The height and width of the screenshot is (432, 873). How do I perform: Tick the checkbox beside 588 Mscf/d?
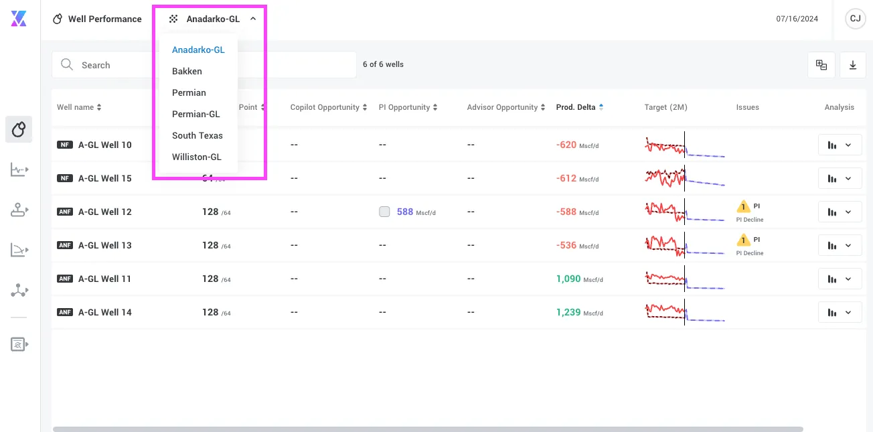384,212
